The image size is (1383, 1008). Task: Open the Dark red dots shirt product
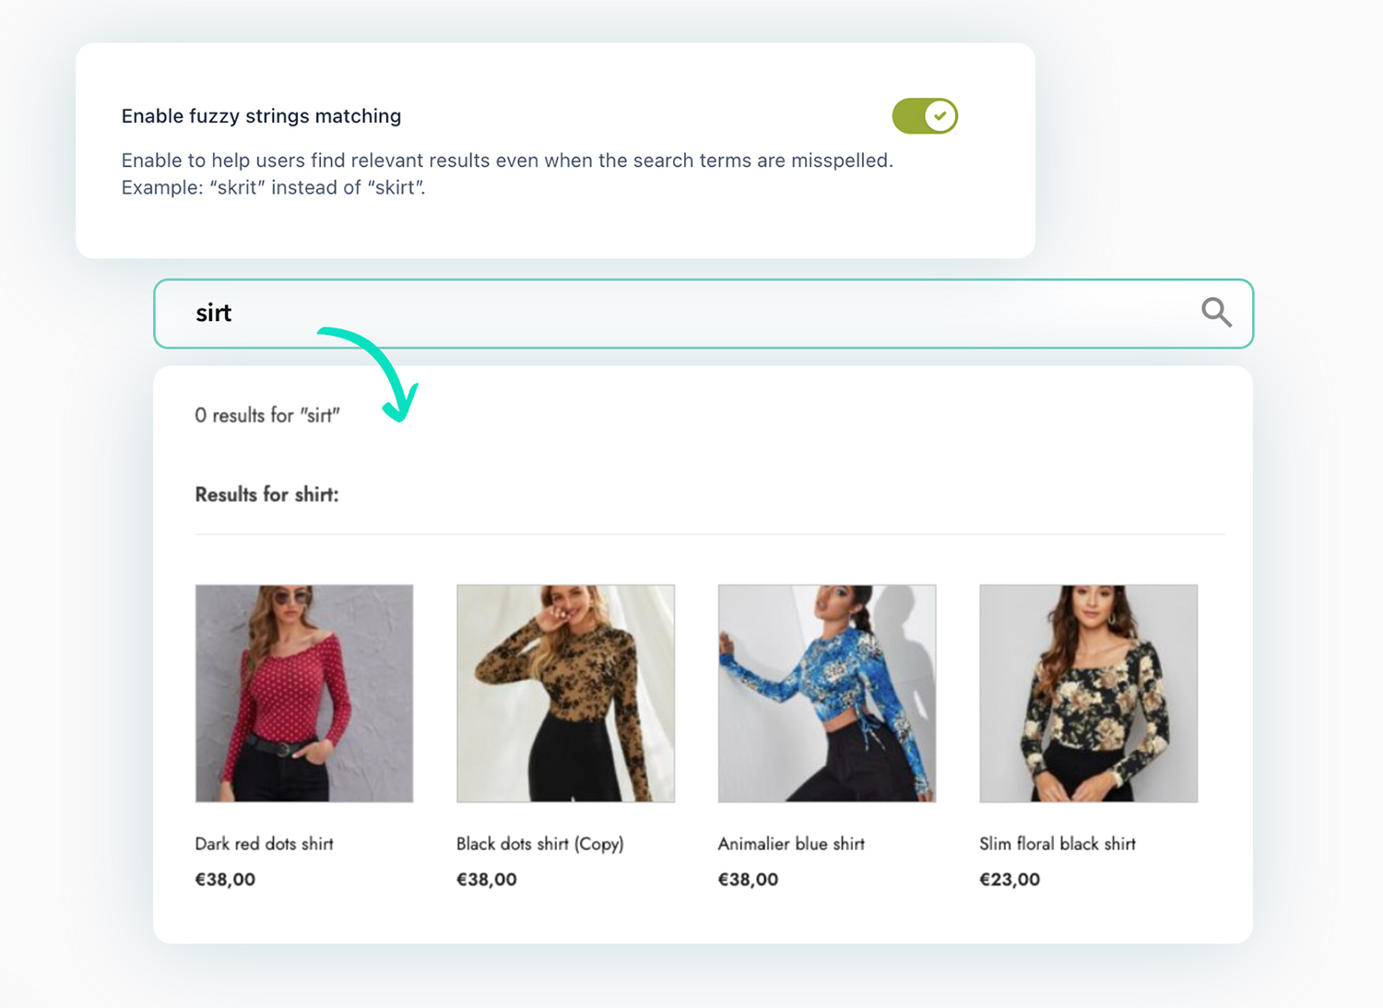tap(264, 843)
